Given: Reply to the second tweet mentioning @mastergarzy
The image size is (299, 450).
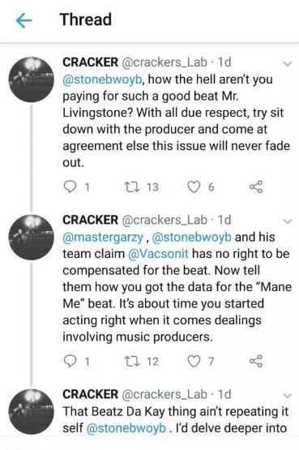Looking at the screenshot, I should [x=70, y=362].
